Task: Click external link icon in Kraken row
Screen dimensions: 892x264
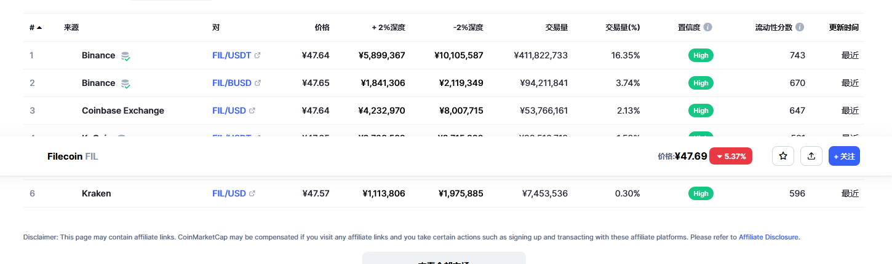Action: 252,193
